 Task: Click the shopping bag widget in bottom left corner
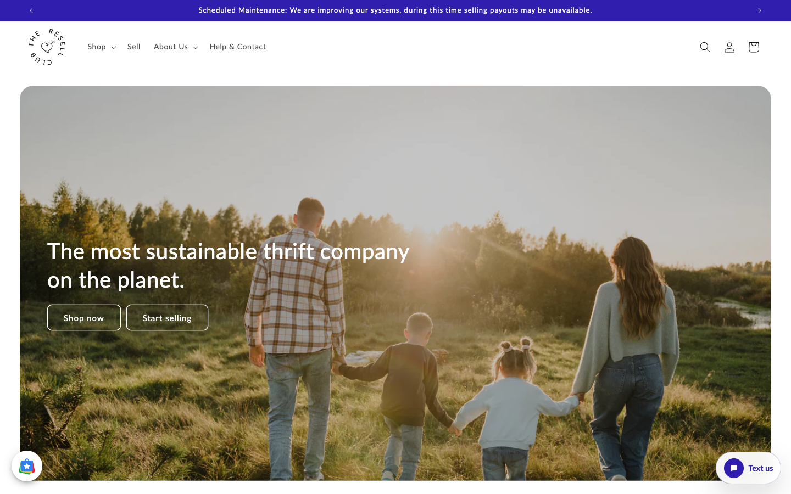(26, 465)
